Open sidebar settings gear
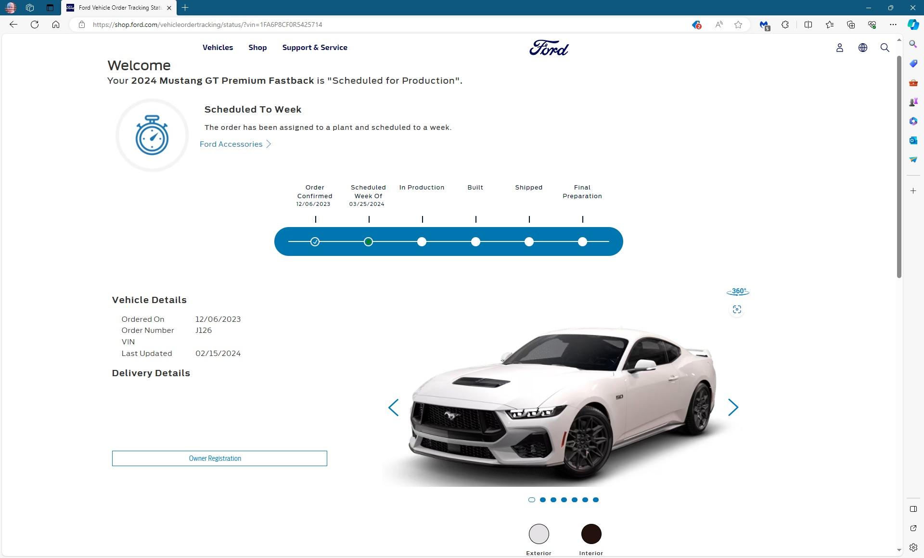 pyautogui.click(x=913, y=547)
